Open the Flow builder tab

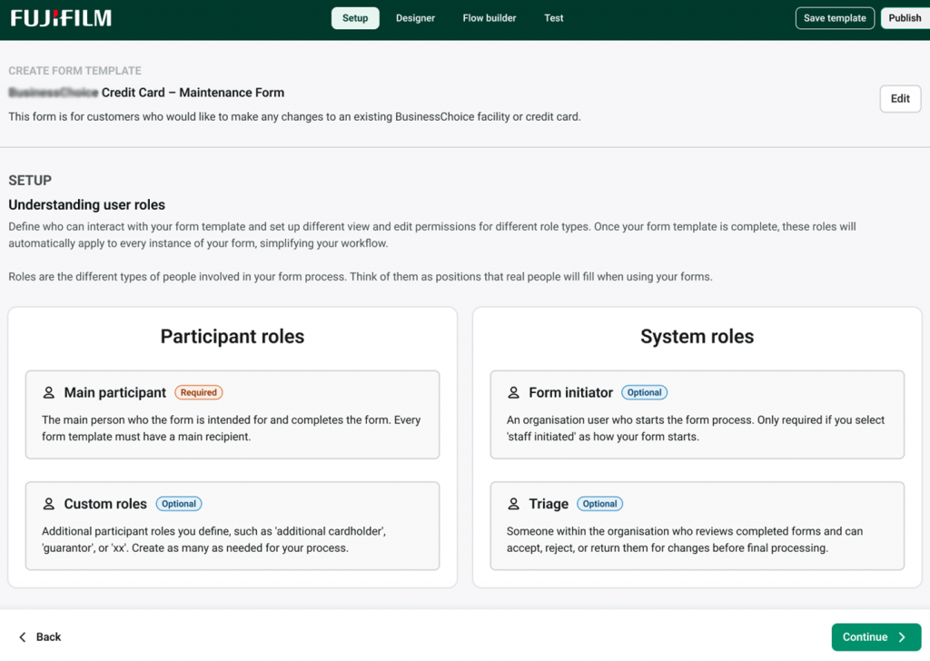click(x=489, y=17)
